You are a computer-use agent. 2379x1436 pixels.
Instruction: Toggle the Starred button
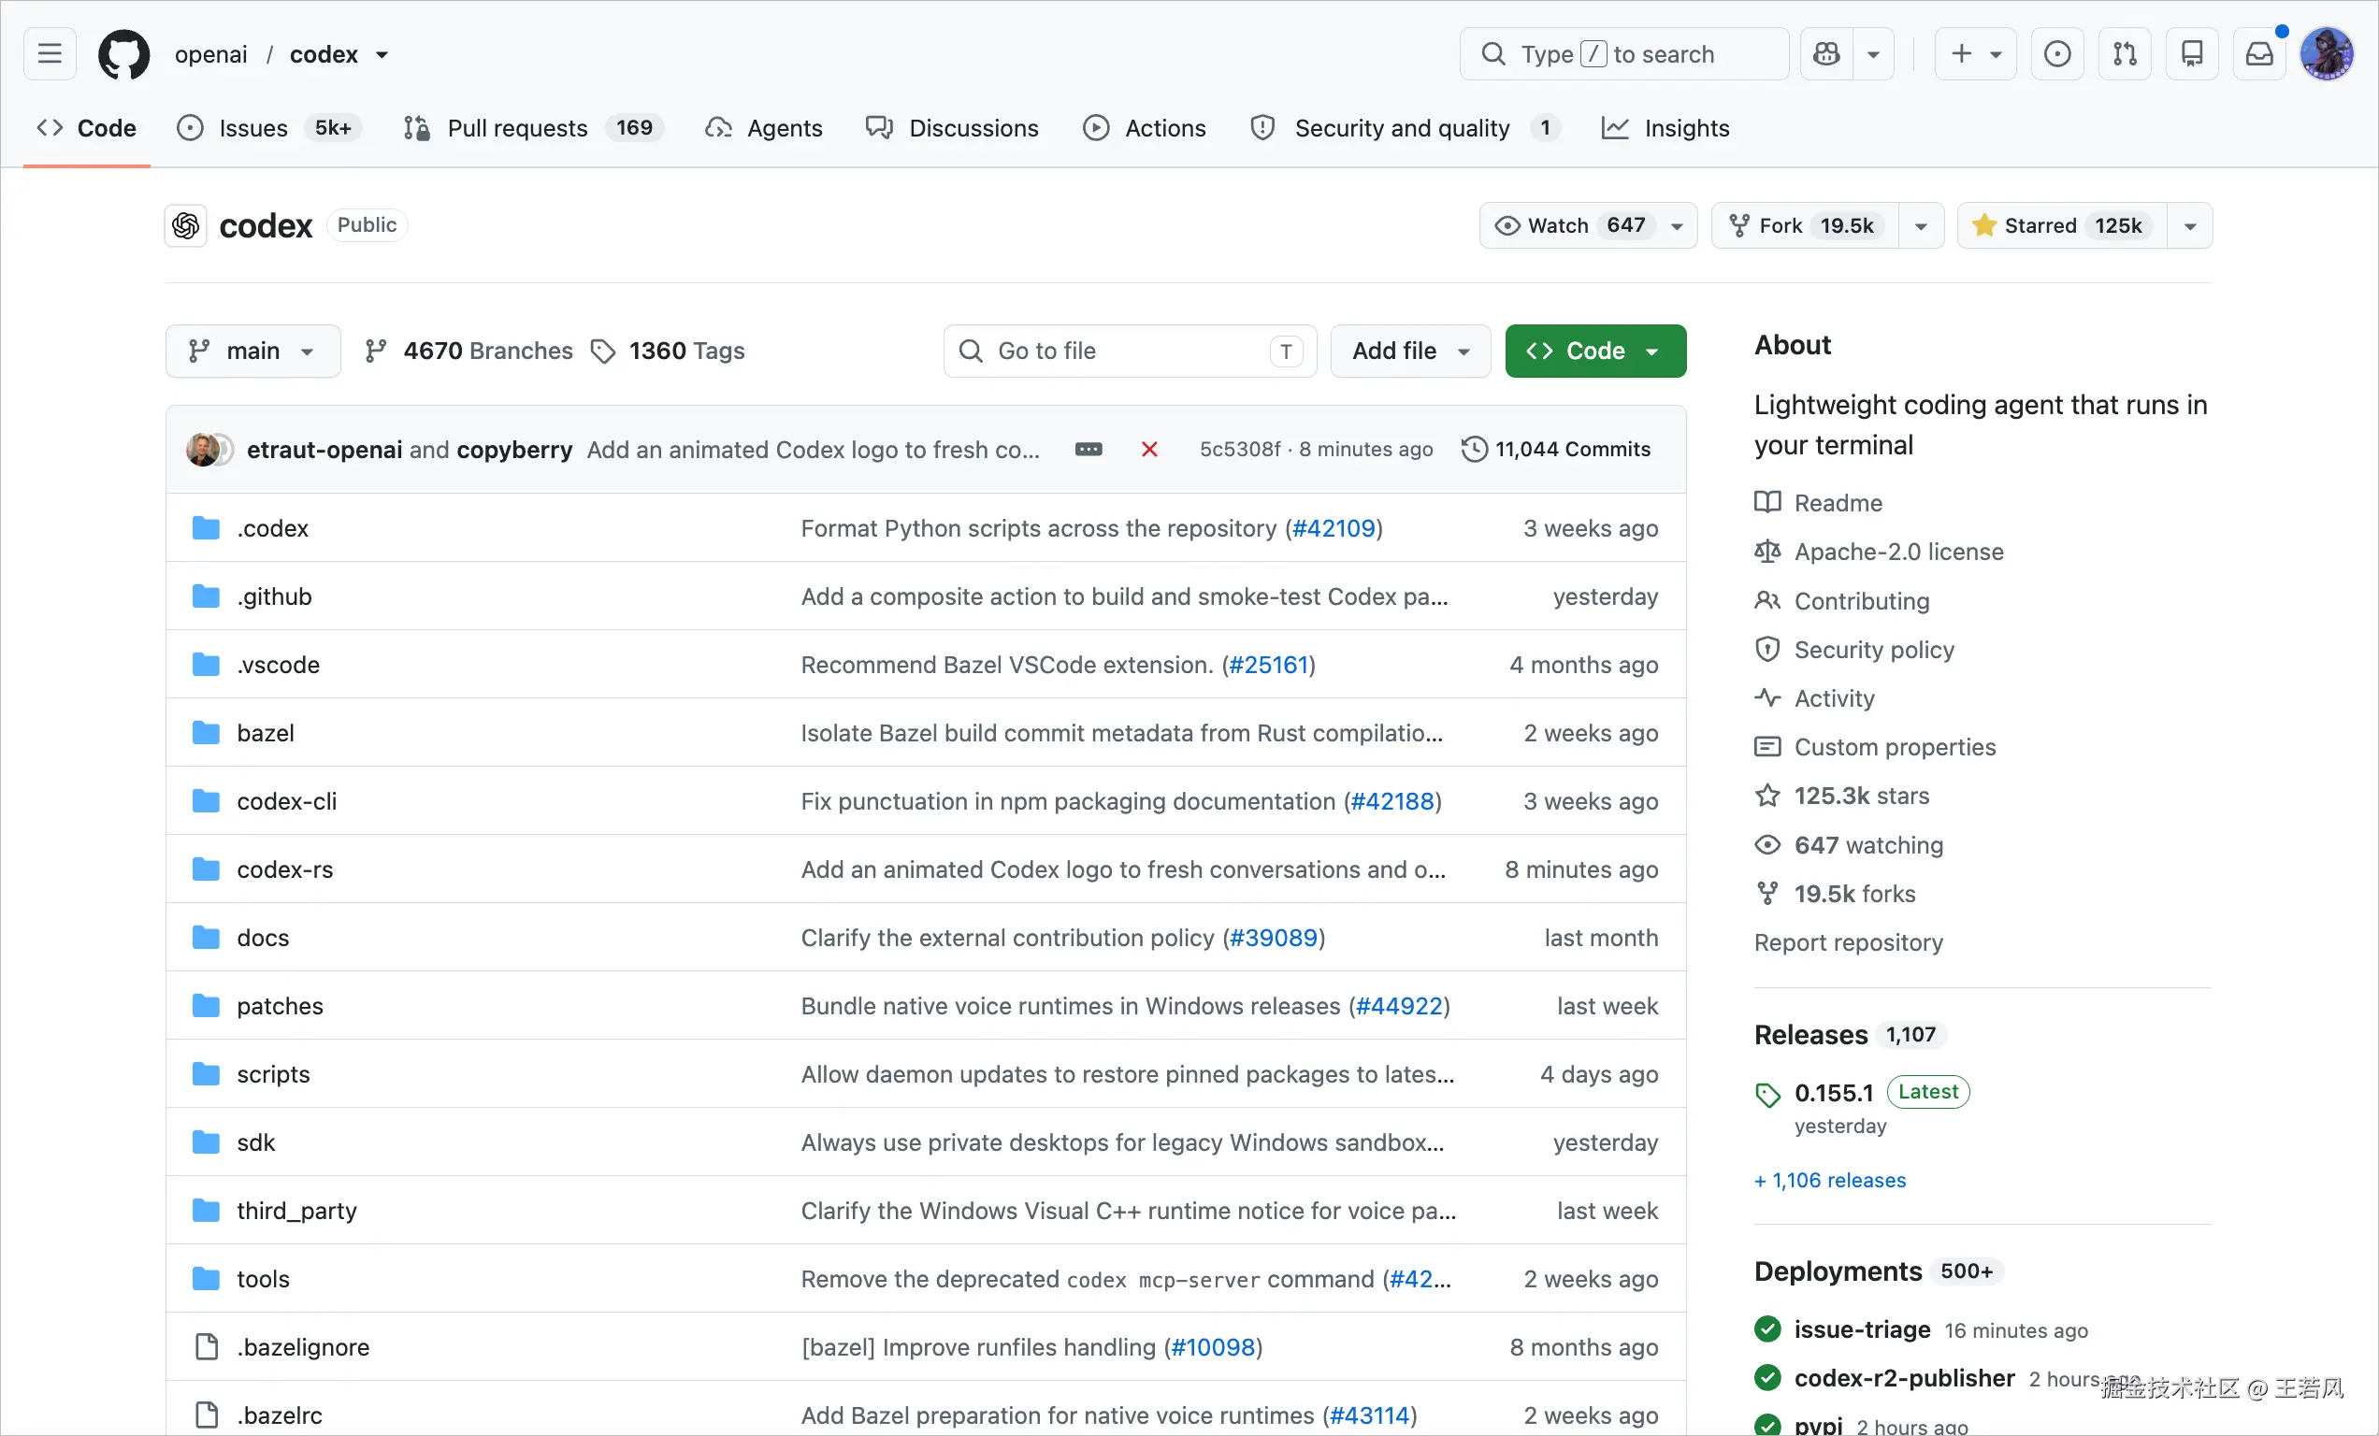tap(2062, 226)
